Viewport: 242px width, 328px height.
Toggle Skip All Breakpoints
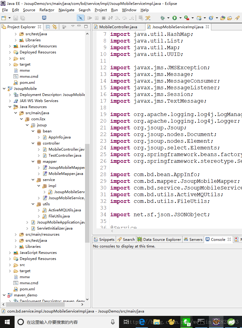point(80,18)
